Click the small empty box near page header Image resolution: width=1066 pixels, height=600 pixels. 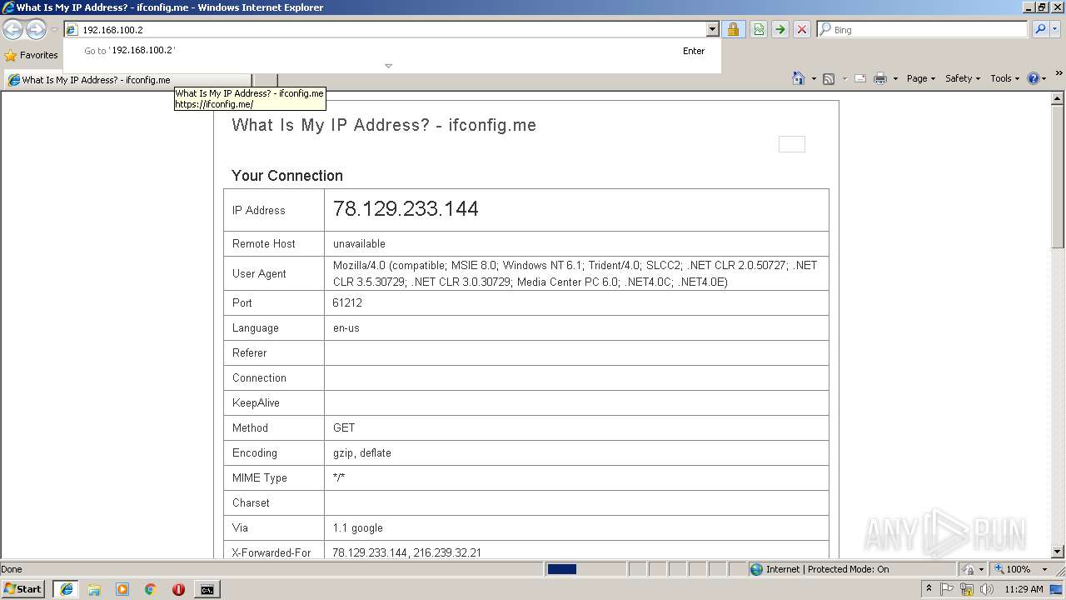click(792, 144)
